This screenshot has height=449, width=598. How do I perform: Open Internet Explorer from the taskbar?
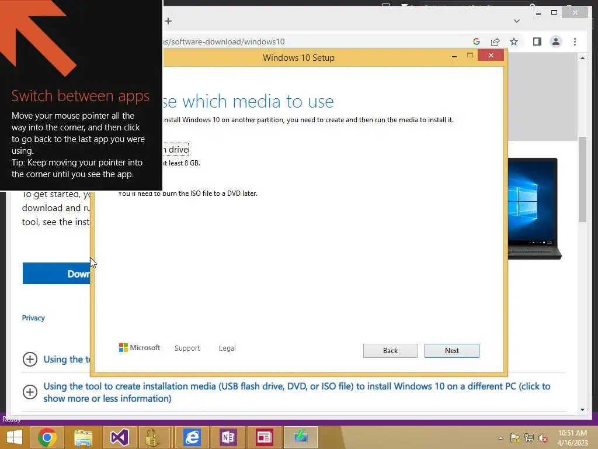tap(192, 437)
